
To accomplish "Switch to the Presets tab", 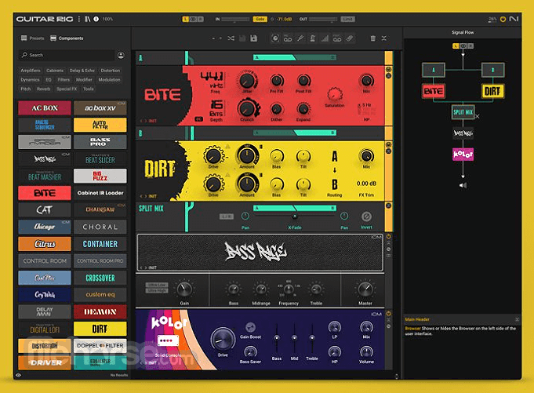I will (x=33, y=38).
